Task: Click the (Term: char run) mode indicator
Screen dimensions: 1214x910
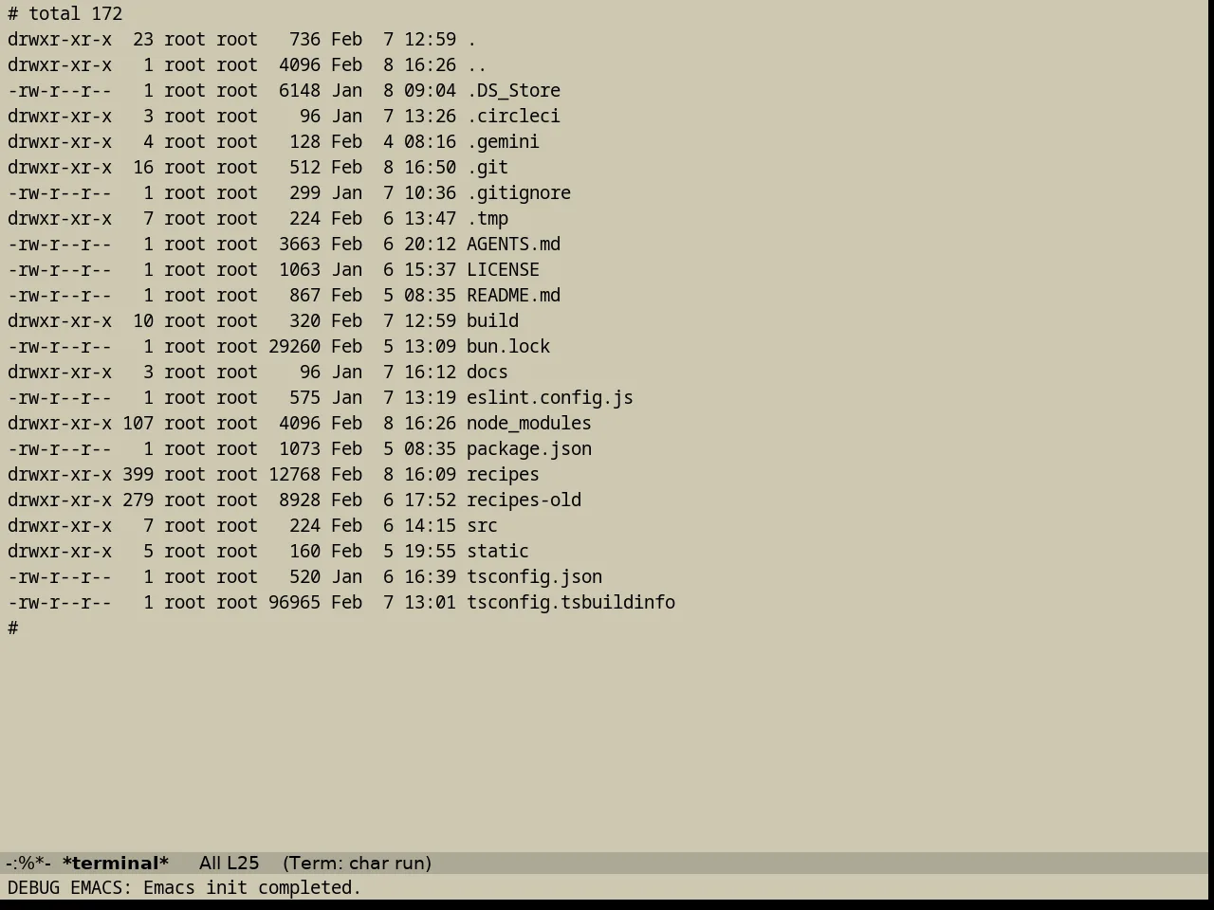Action: click(357, 864)
